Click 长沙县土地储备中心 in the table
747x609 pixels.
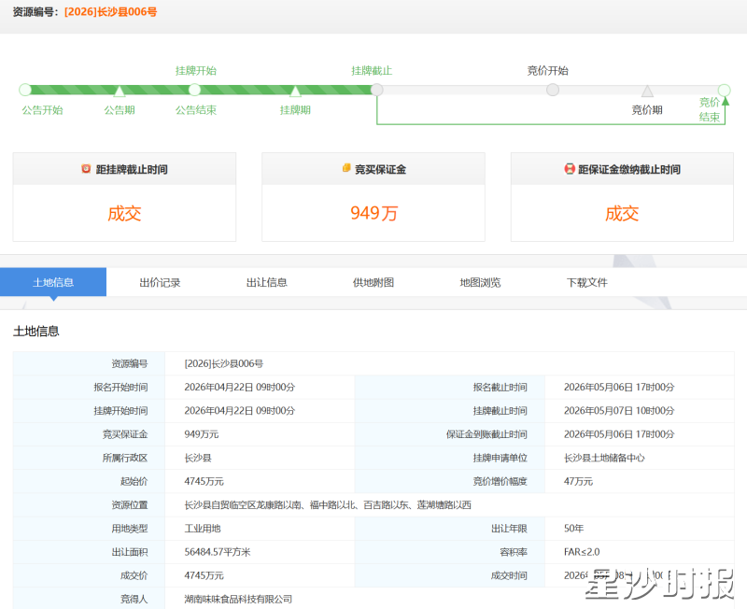tap(604, 458)
